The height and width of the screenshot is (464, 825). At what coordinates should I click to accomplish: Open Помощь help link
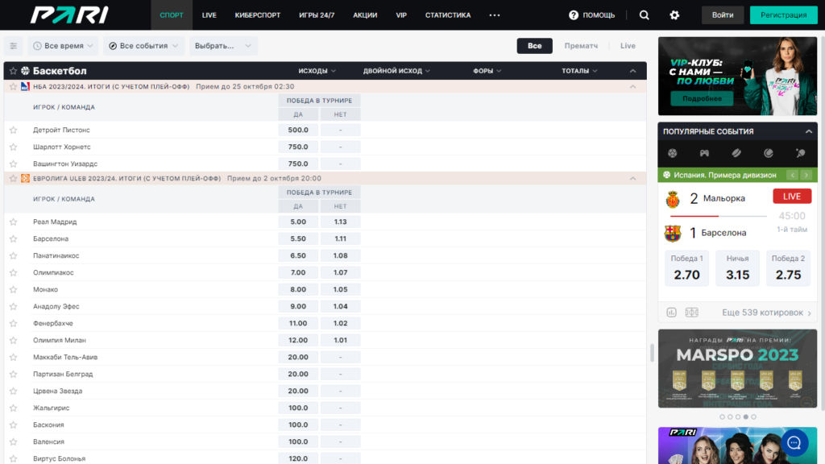tap(592, 15)
